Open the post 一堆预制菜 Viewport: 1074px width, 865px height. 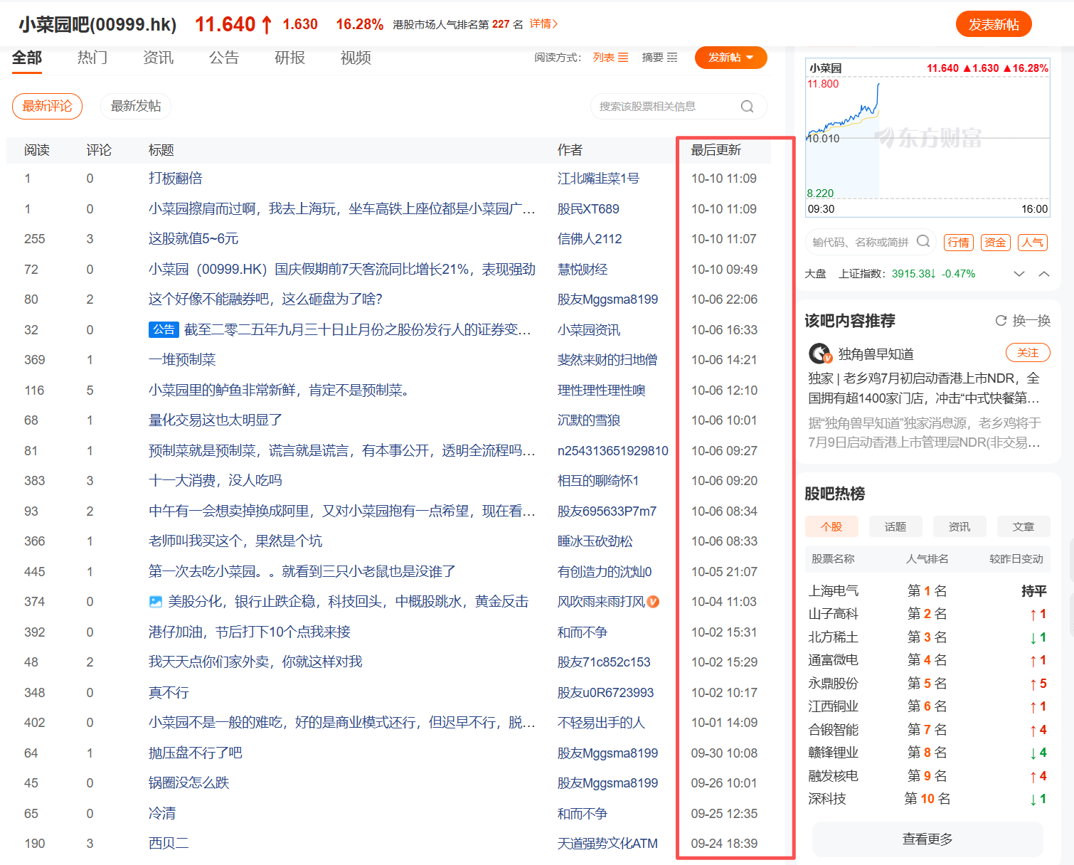click(181, 360)
